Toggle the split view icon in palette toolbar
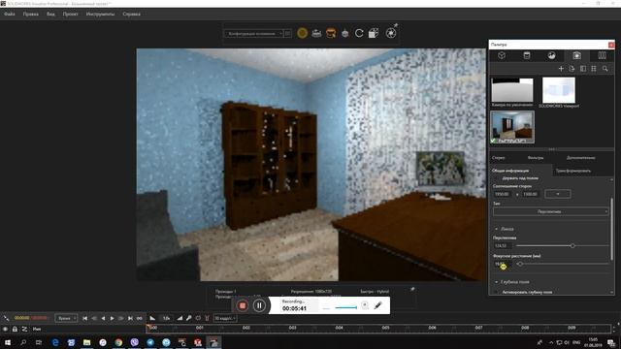 click(583, 69)
